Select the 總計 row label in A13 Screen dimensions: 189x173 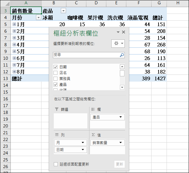coord(26,78)
